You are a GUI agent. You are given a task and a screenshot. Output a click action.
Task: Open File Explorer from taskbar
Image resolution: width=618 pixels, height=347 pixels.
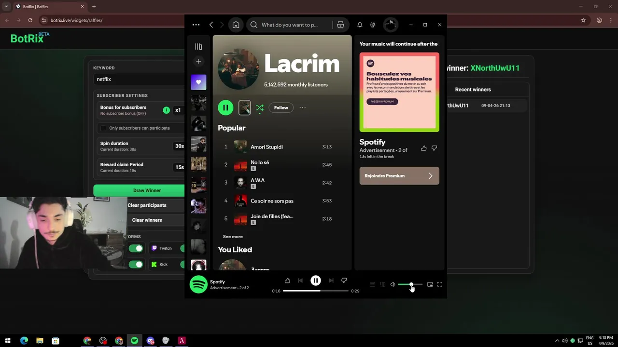[x=40, y=341]
